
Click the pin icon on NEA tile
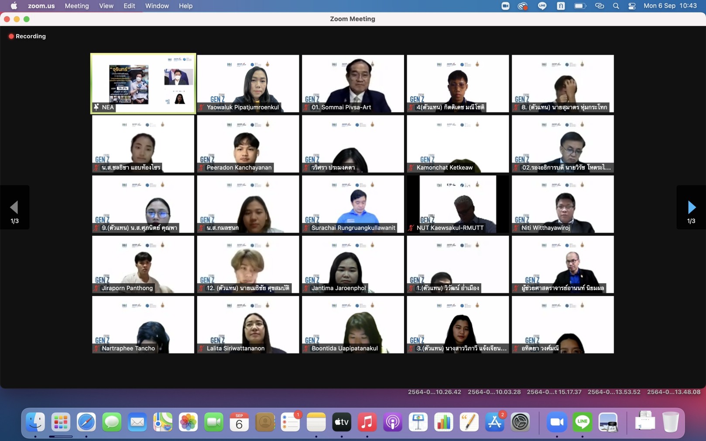tap(96, 107)
